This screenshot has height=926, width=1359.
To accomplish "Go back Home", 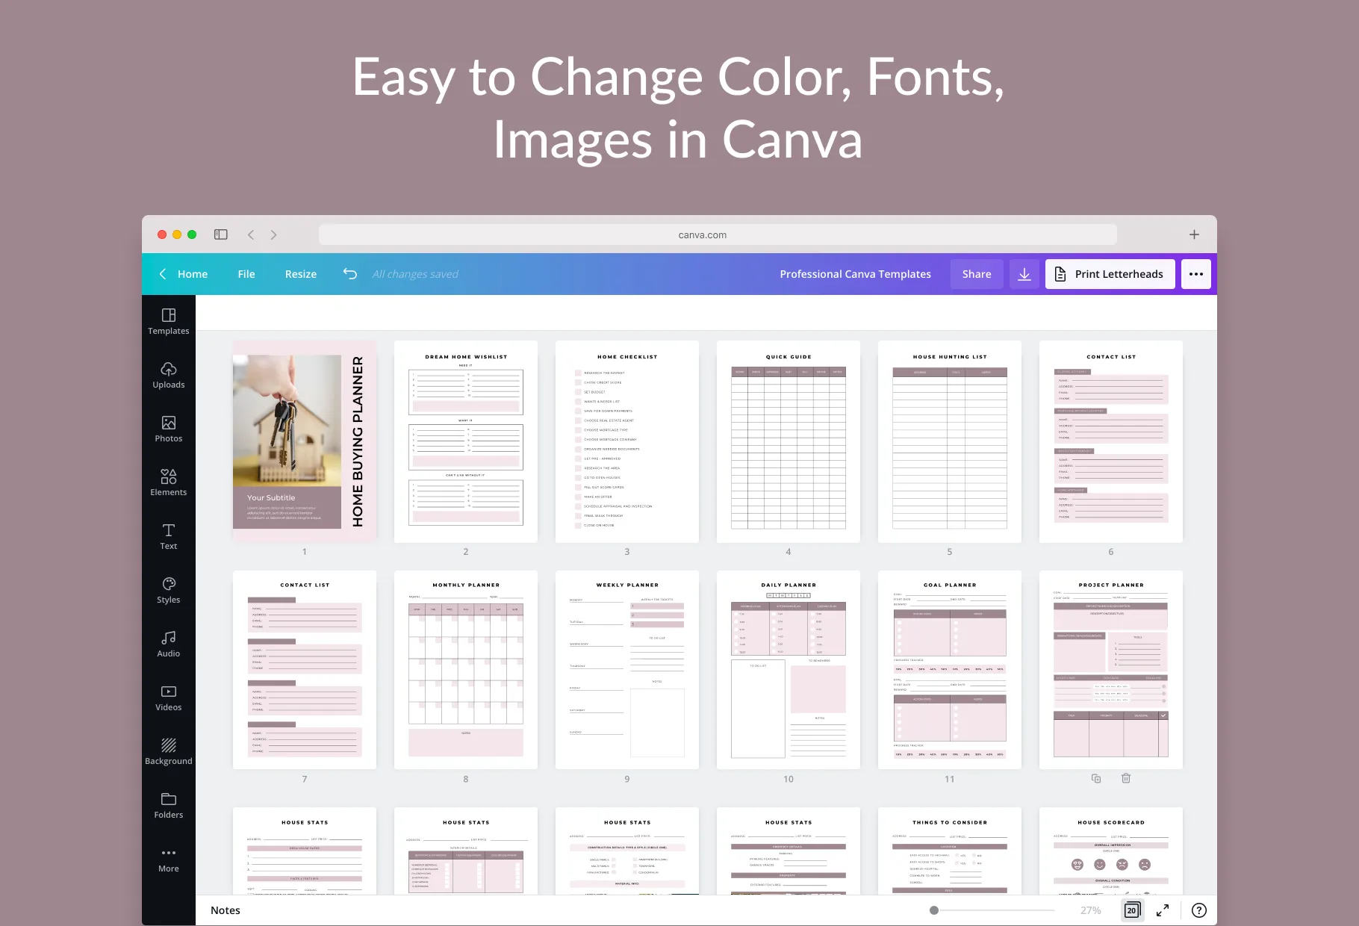I will [184, 274].
